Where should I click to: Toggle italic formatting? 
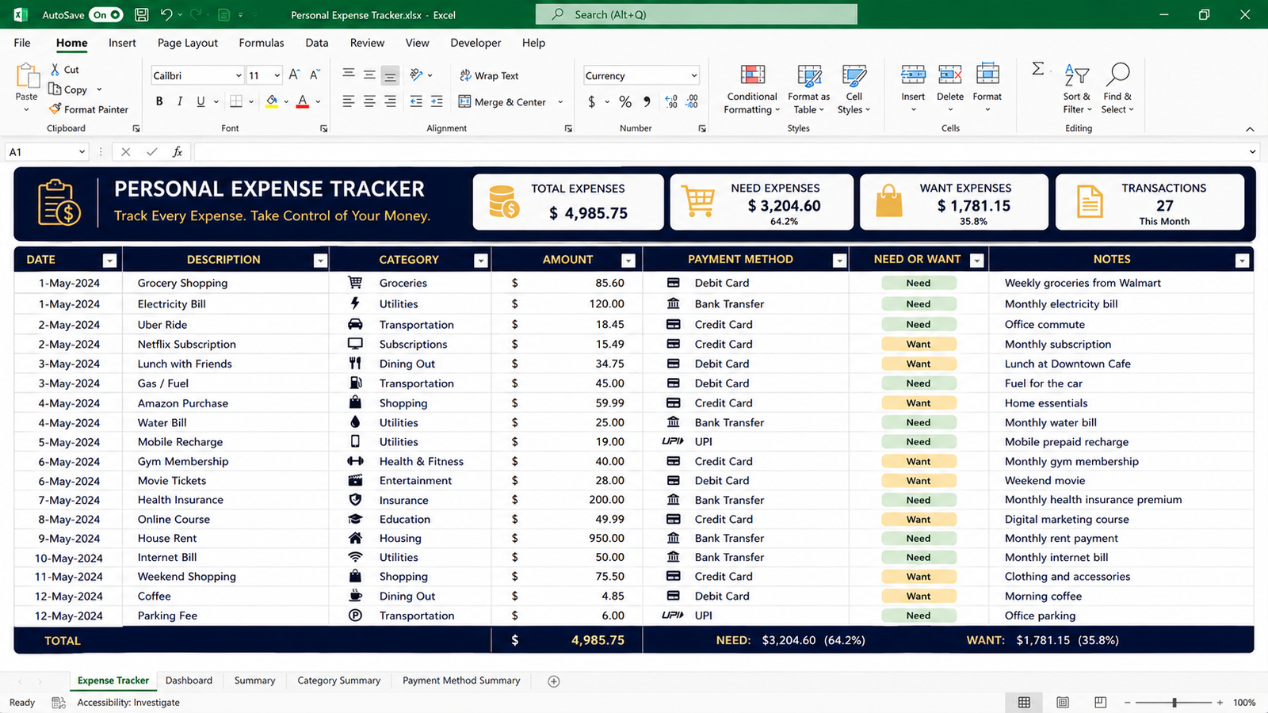180,101
